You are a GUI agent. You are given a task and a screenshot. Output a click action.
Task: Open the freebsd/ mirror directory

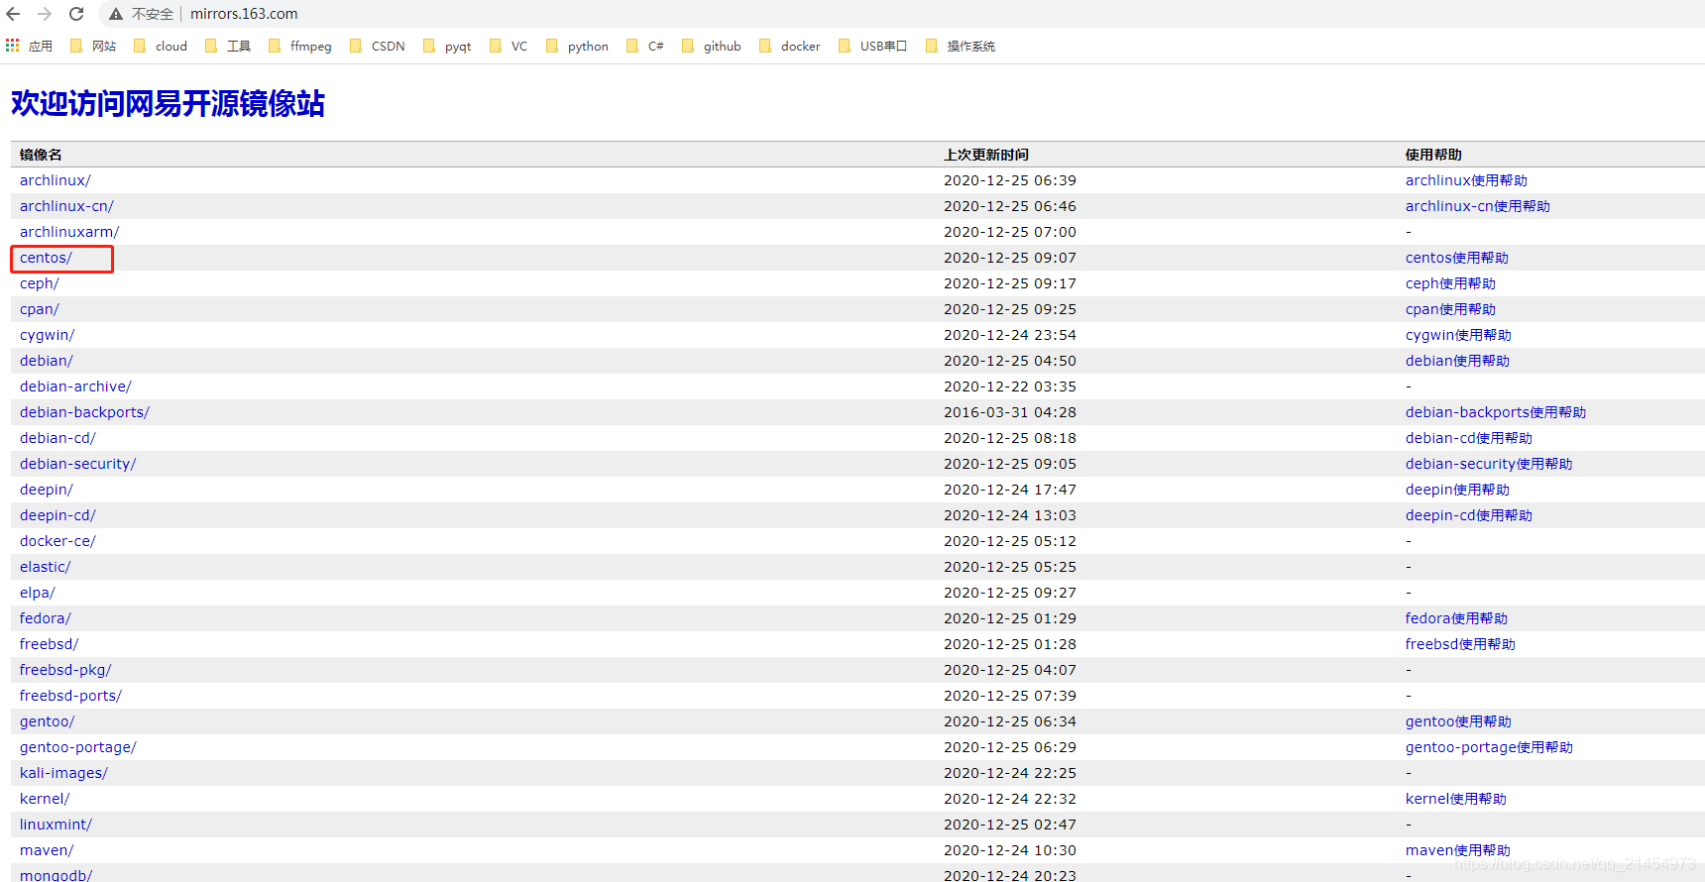pyautogui.click(x=50, y=644)
